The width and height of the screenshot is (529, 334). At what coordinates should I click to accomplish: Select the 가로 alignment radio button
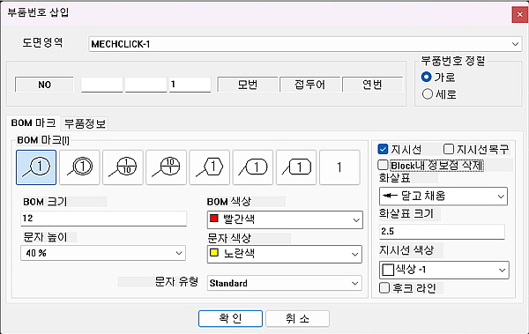click(x=427, y=77)
